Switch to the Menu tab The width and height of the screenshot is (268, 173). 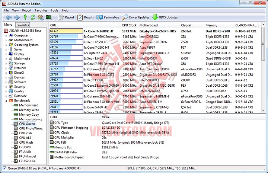click(8, 25)
